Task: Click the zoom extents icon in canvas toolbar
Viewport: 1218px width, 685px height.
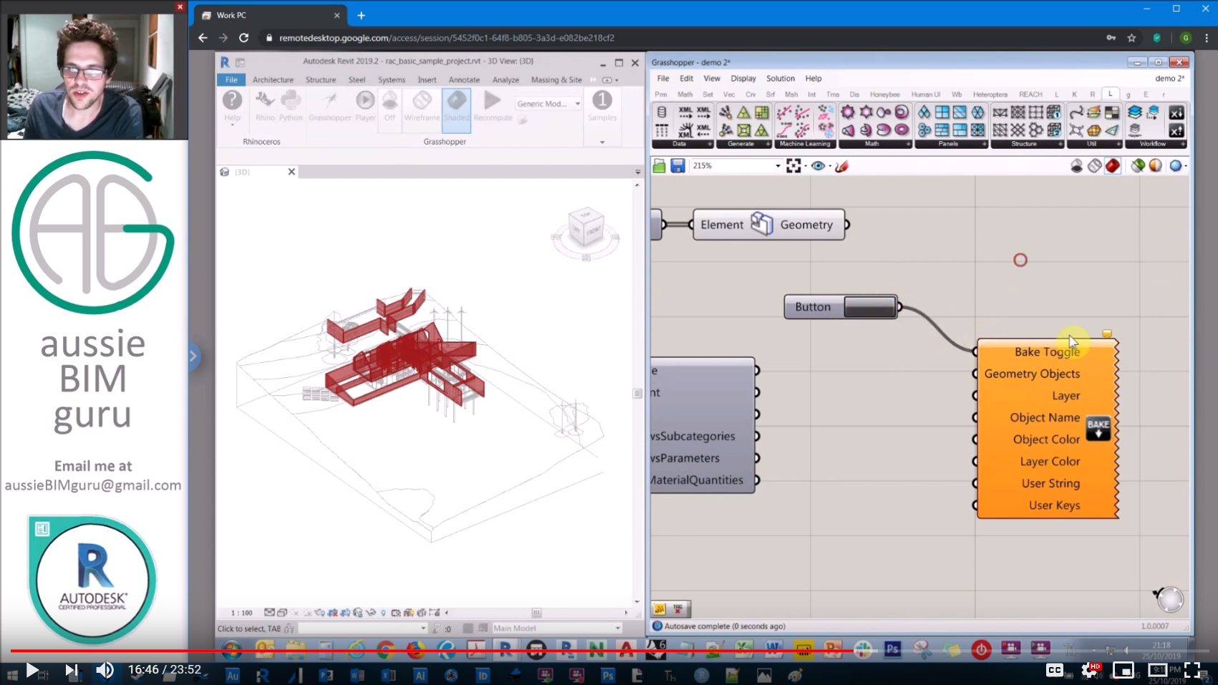Action: coord(793,166)
